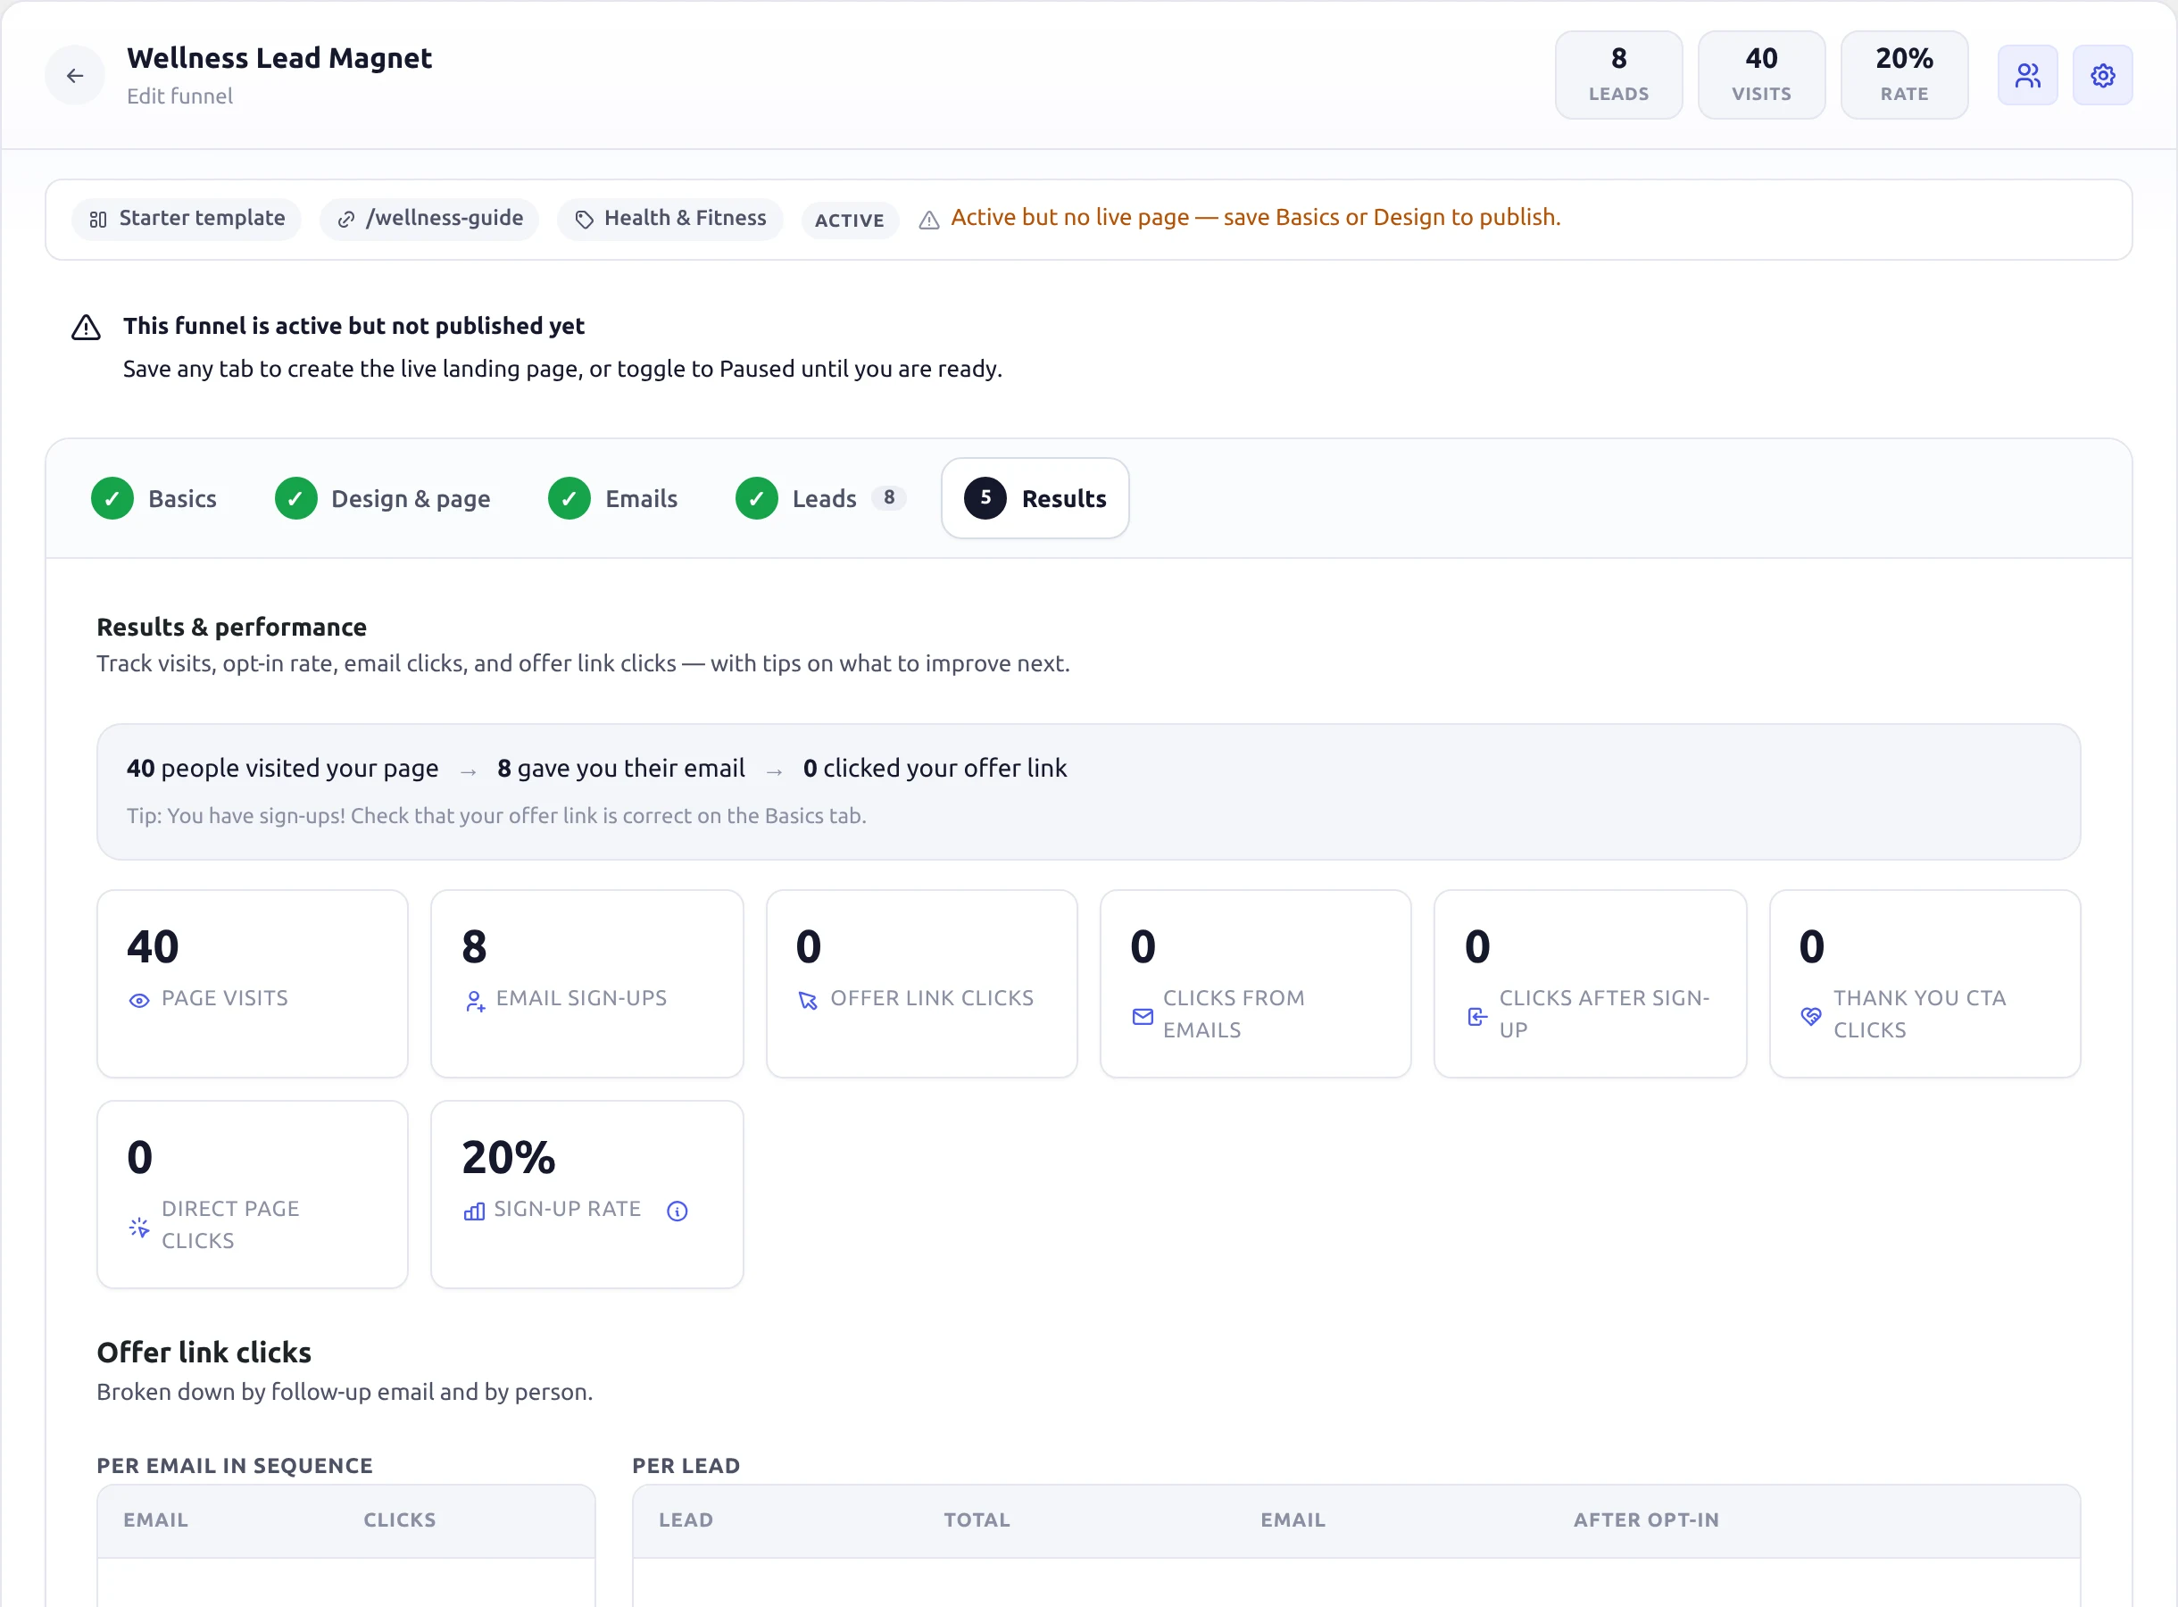Viewport: 2178px width, 1607px height.
Task: Open the Design & page tab
Action: click(382, 498)
